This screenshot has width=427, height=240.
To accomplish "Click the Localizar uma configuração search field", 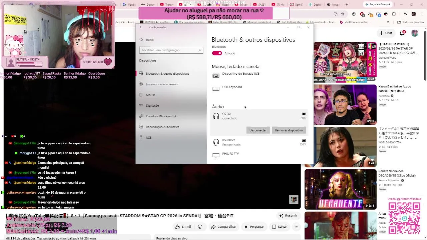I will coord(171,50).
